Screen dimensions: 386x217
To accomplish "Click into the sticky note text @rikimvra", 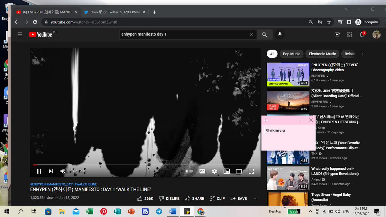I will point(276,130).
